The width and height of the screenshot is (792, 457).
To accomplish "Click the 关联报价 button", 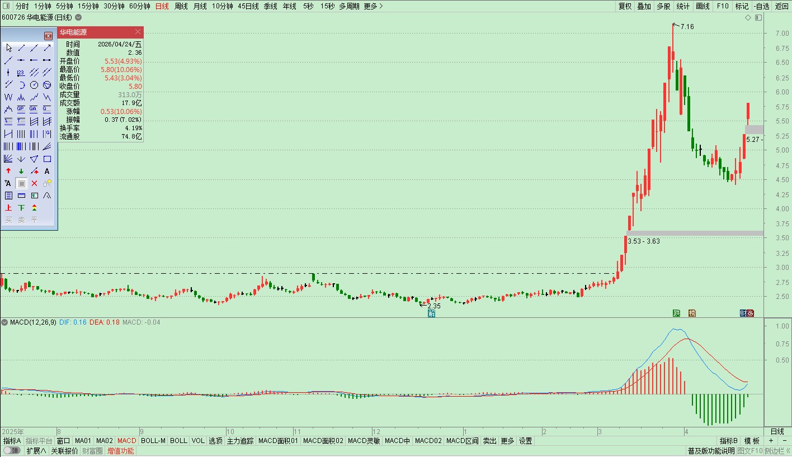I will coord(64,451).
